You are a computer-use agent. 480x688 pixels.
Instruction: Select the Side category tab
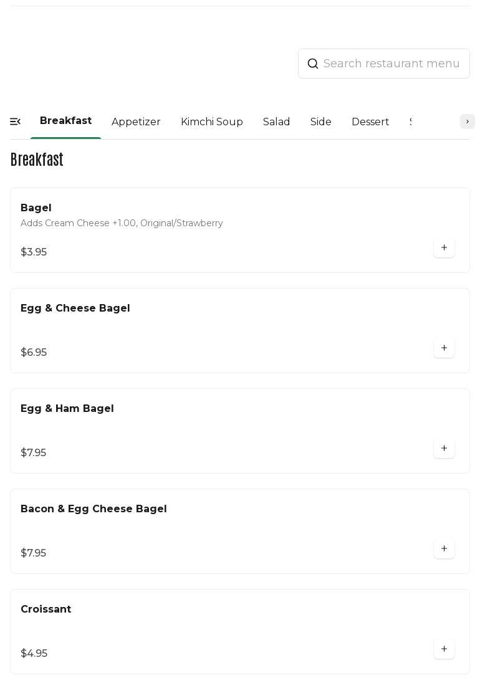[x=321, y=122]
